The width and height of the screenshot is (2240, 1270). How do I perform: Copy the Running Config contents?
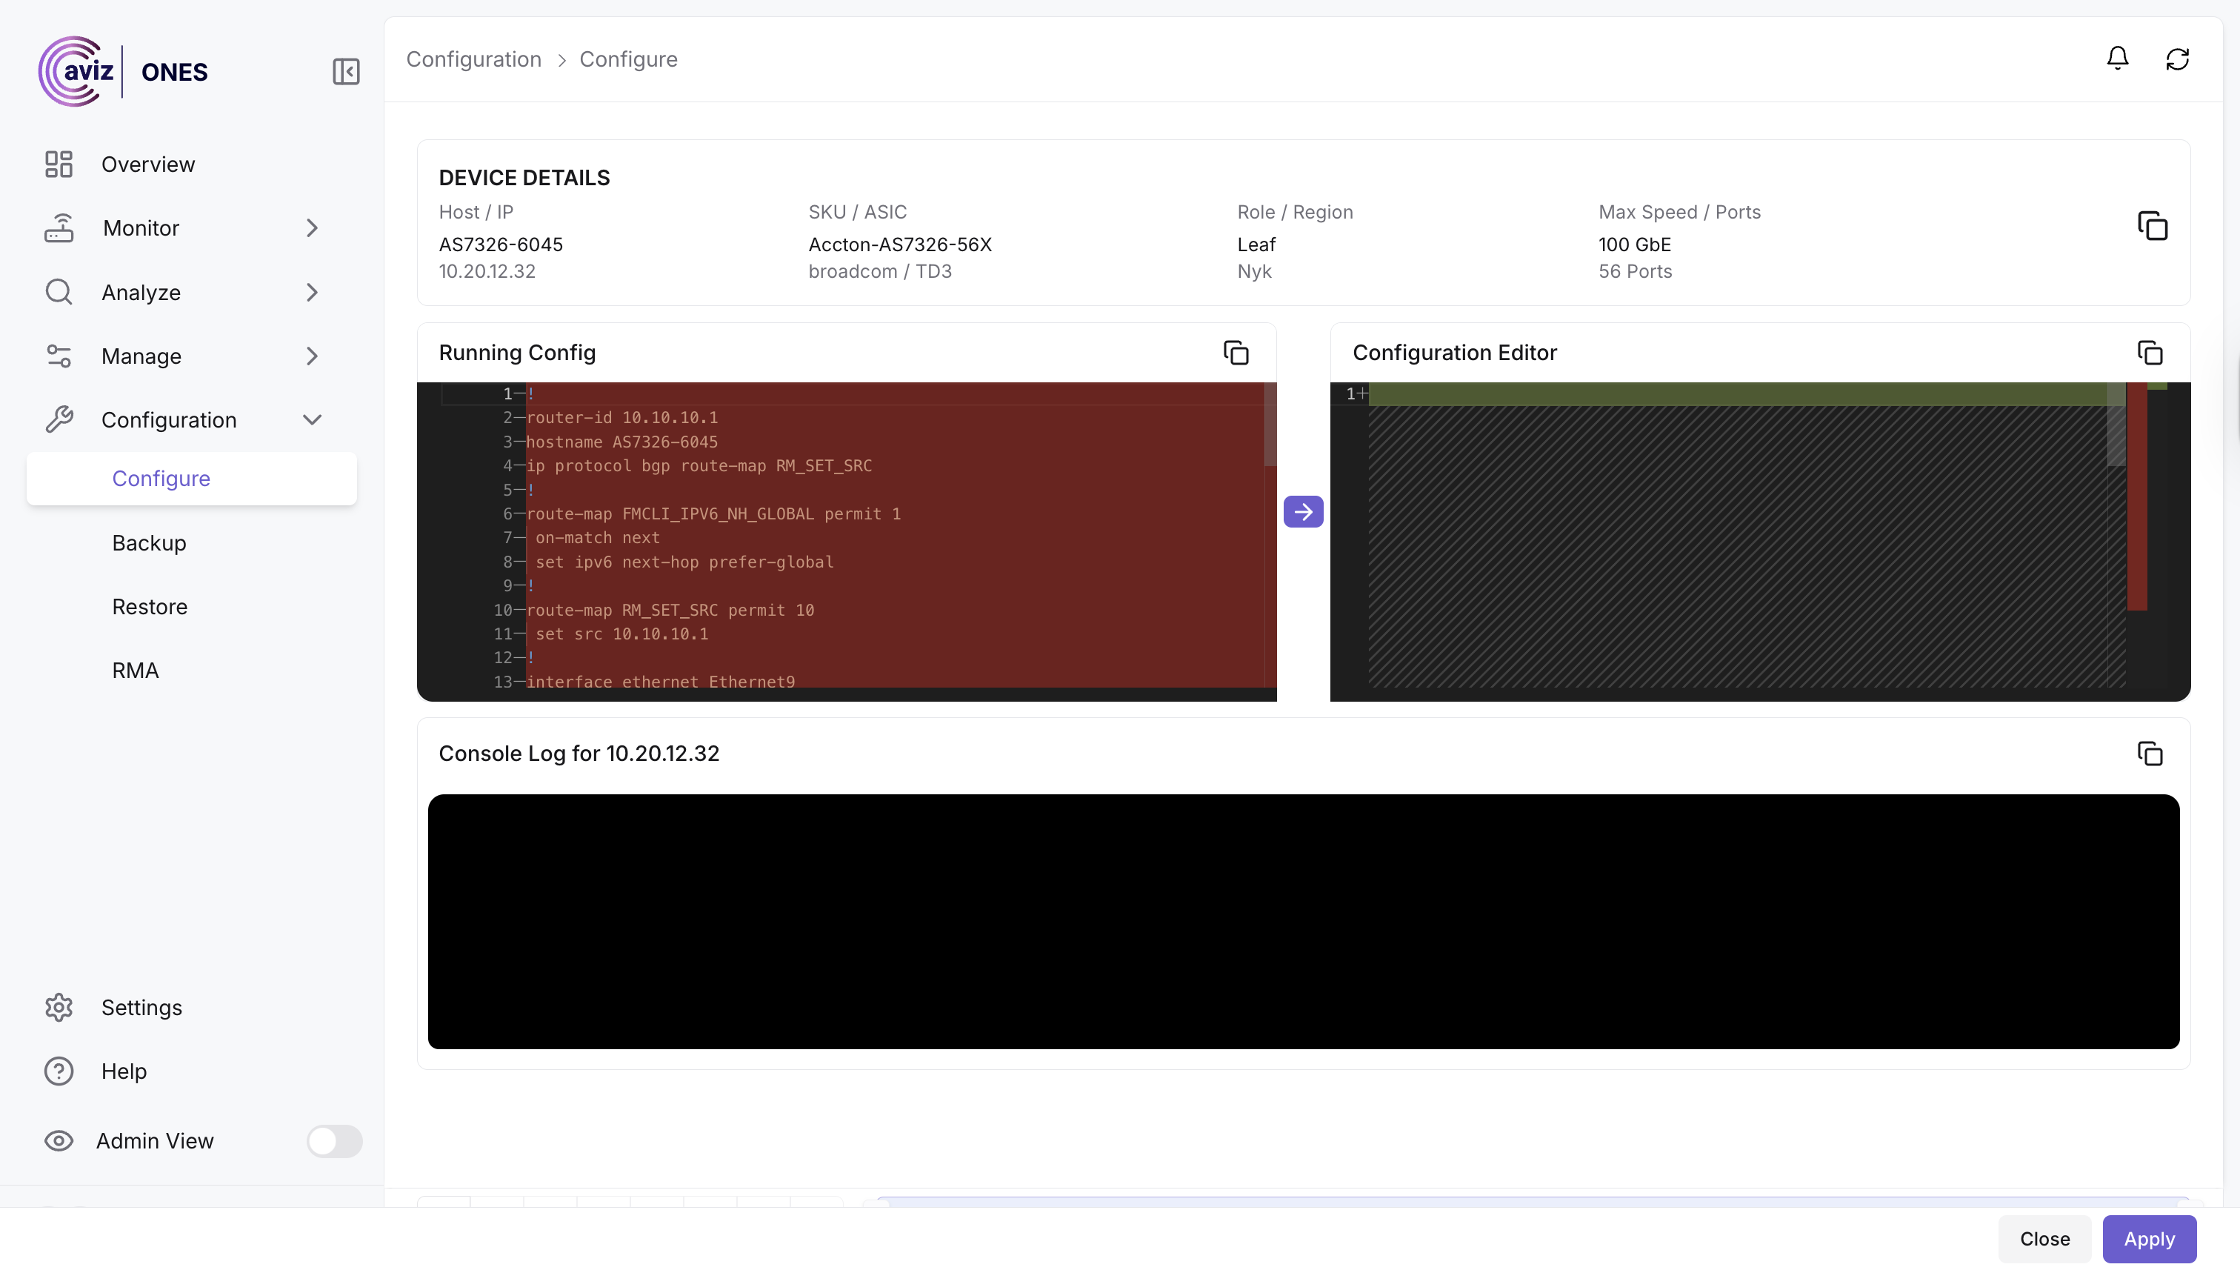tap(1236, 353)
